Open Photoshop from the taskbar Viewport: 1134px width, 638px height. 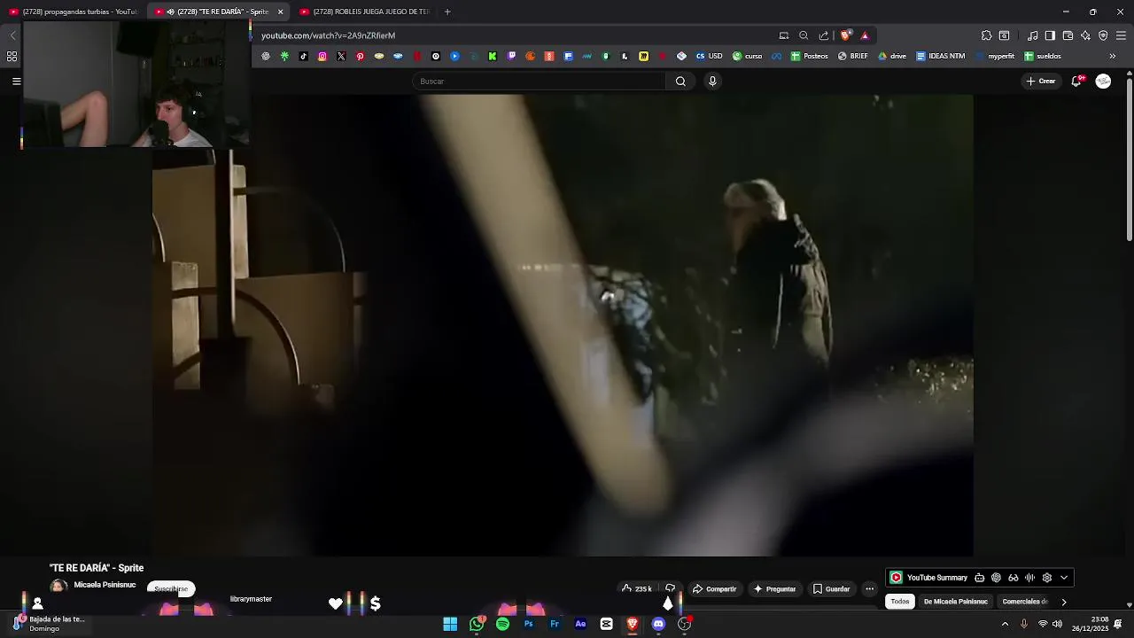tap(528, 624)
